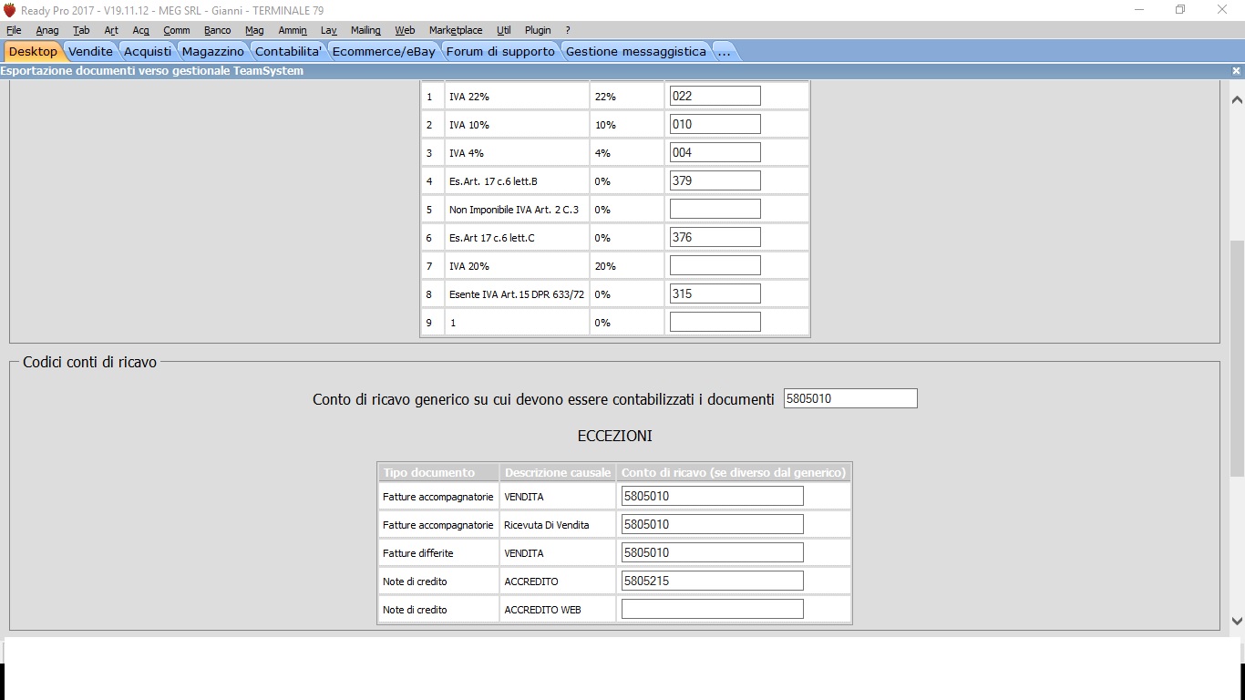
Task: Open the Lav menu
Action: [329, 30]
